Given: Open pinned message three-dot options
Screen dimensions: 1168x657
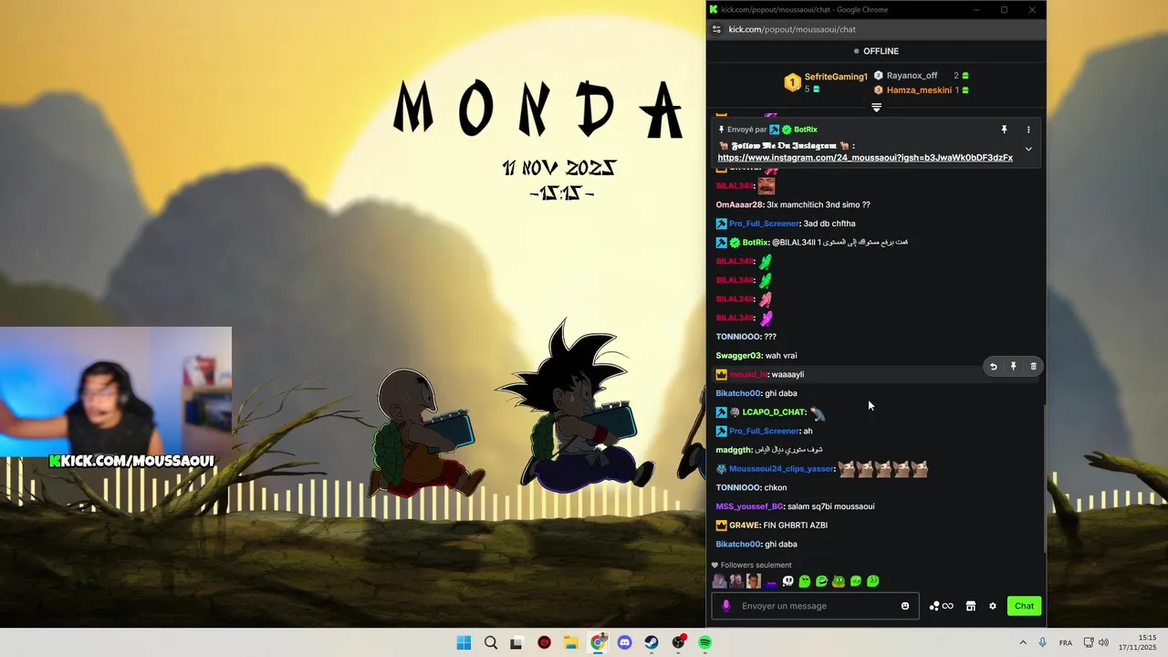Looking at the screenshot, I should click(1028, 130).
